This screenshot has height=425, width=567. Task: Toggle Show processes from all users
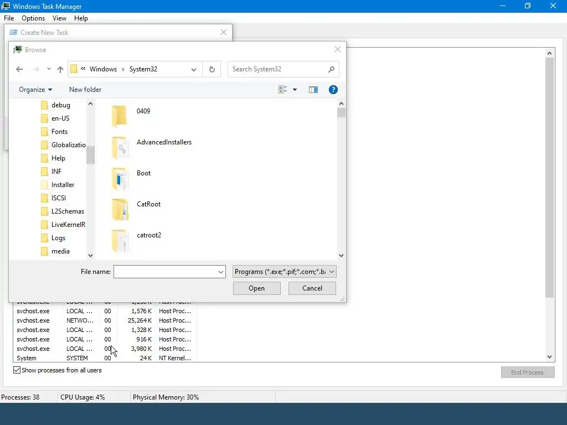[x=17, y=370]
